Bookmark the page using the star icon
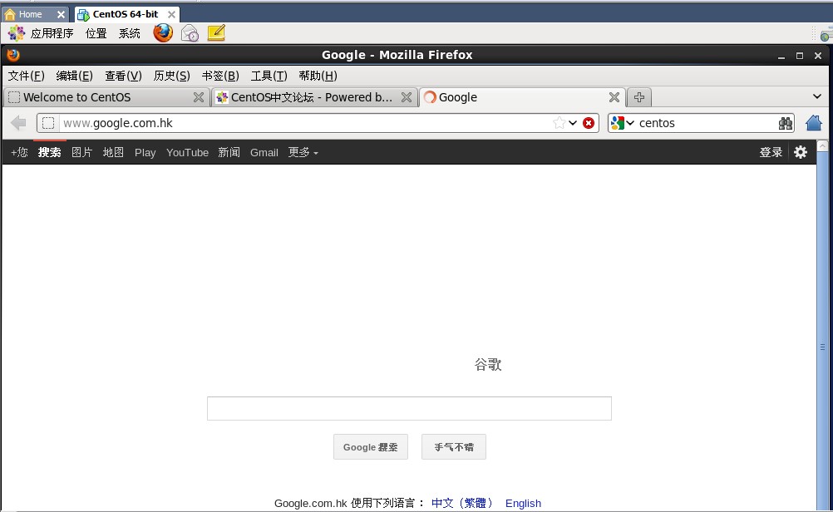The image size is (833, 512). tap(559, 122)
